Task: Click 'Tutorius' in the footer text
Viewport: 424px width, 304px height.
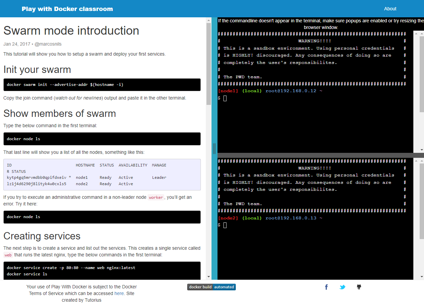Action: [x=93, y=300]
